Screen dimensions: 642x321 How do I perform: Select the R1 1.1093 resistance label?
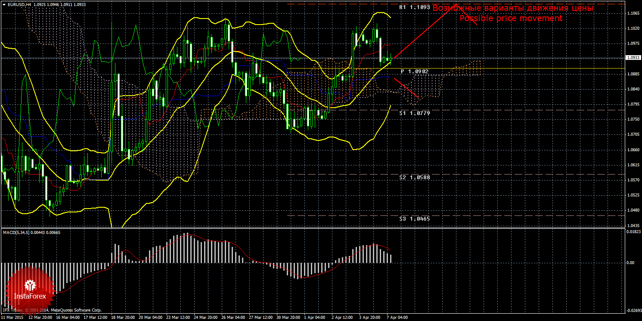pyautogui.click(x=414, y=8)
